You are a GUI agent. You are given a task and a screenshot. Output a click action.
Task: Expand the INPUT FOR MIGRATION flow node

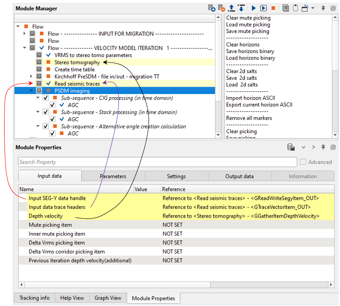(25, 34)
